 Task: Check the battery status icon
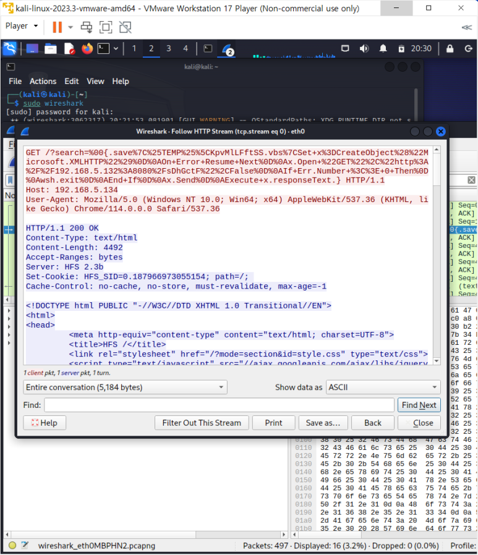tap(401, 49)
